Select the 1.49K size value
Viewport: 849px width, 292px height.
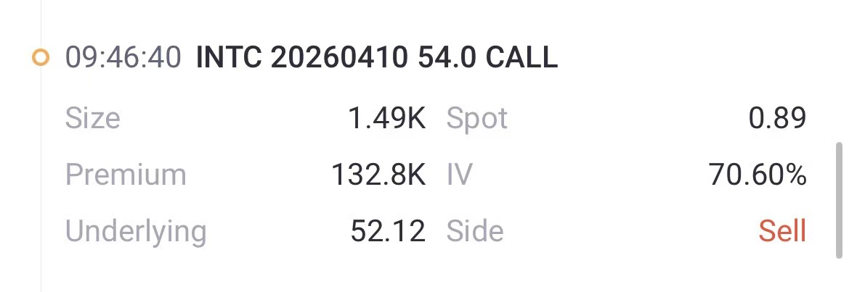[x=387, y=118]
